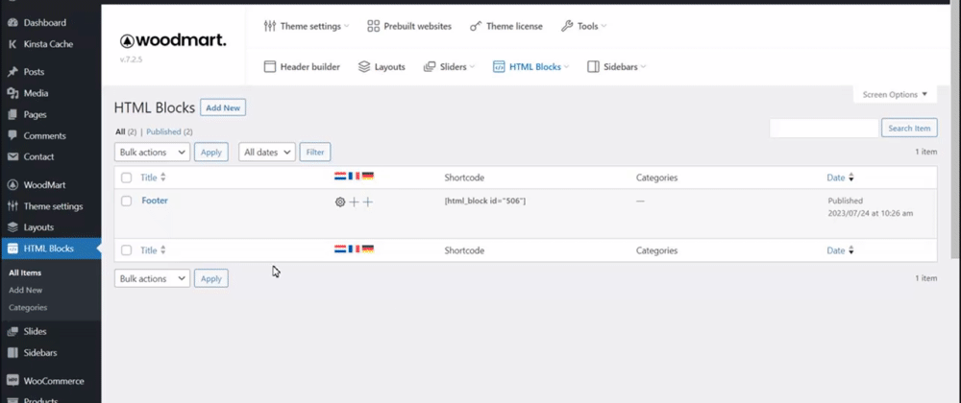The width and height of the screenshot is (961, 403).
Task: Click the Contact envelope icon
Action: (12, 156)
